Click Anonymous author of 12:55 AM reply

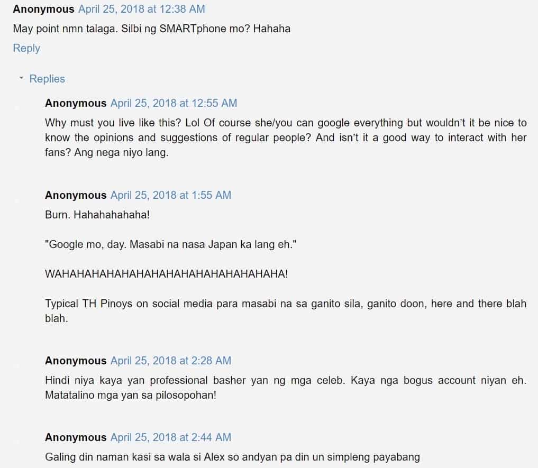tap(76, 103)
